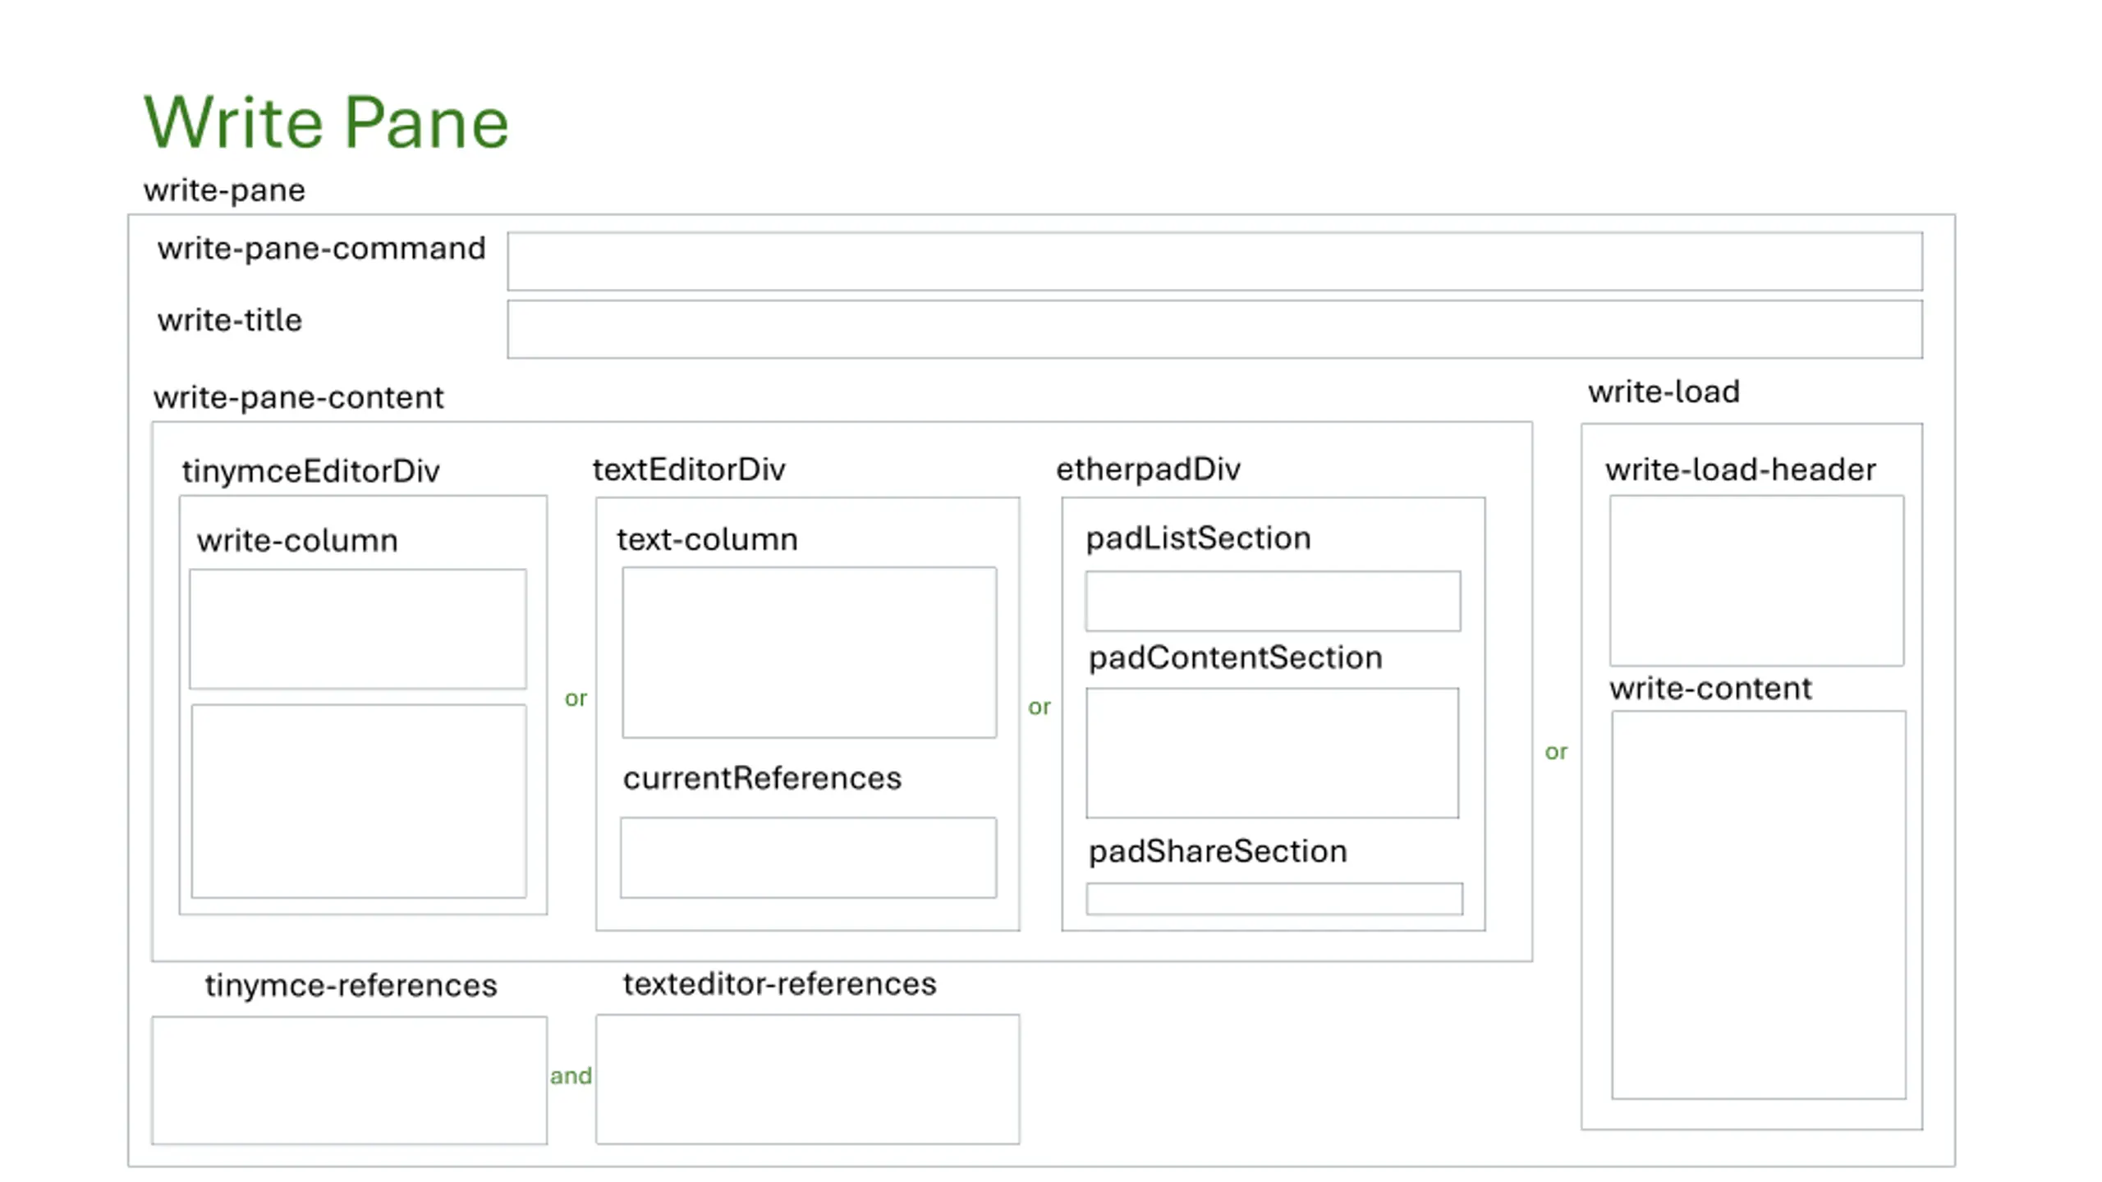
Task: Click the empty box under currentReferences
Action: [x=809, y=857]
